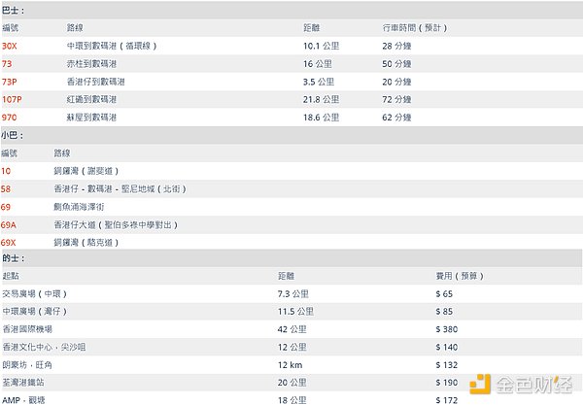This screenshot has width=583, height=405.
Task: Click bus route number 107P
Action: [x=12, y=99]
